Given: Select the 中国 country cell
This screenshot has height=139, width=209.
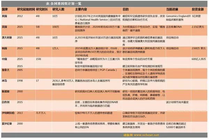Looking at the screenshot, I should click(5, 59).
